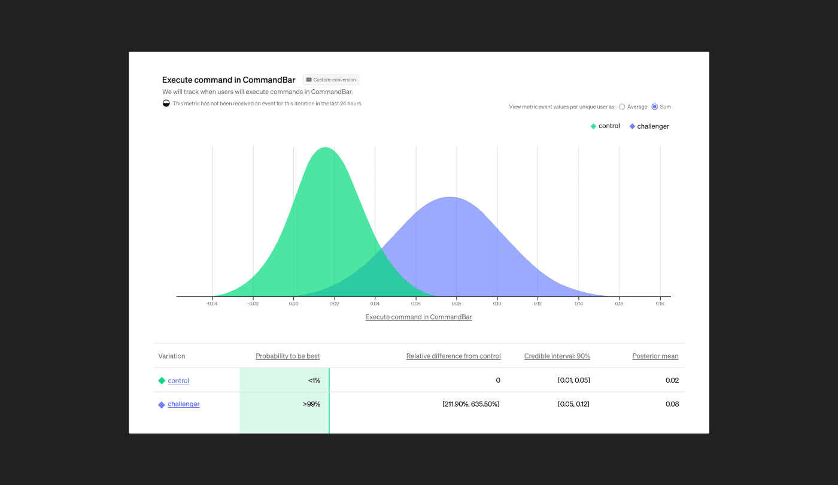Click the Custom: conversion tag
The image size is (838, 485).
330,79
